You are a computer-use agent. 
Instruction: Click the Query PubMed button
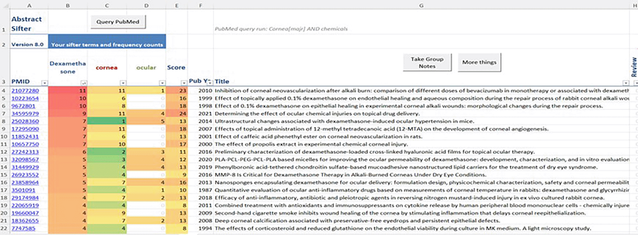[118, 22]
